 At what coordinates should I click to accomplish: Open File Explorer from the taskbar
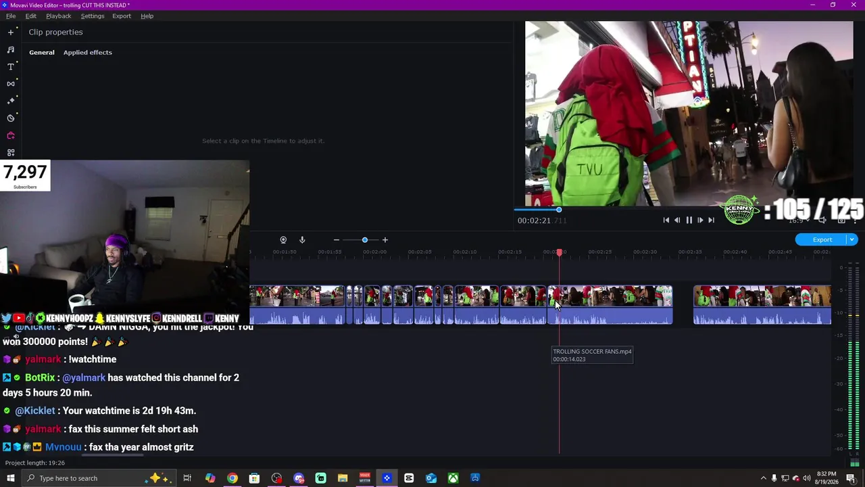[343, 478]
